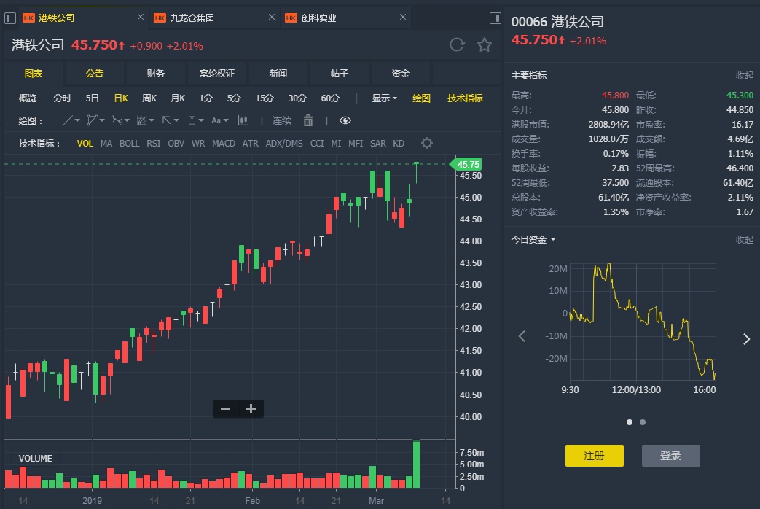Toggle 连续 continuous drawing mode
The image size is (760, 509).
coord(281,120)
